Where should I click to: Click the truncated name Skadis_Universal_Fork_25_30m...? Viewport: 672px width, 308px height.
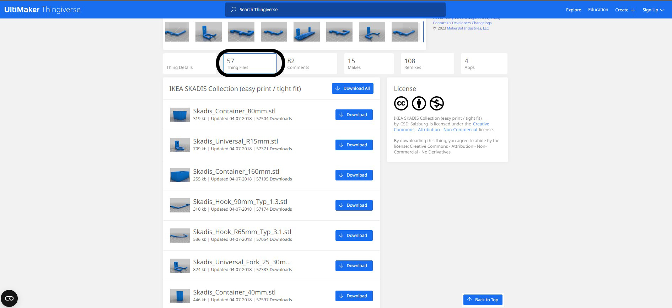tap(242, 262)
